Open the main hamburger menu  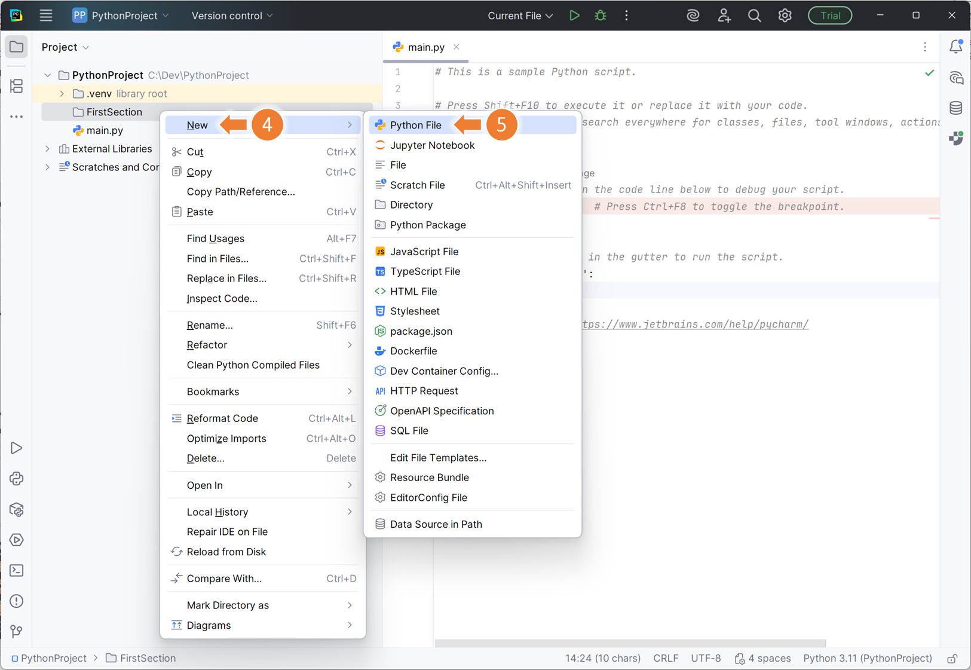(46, 16)
